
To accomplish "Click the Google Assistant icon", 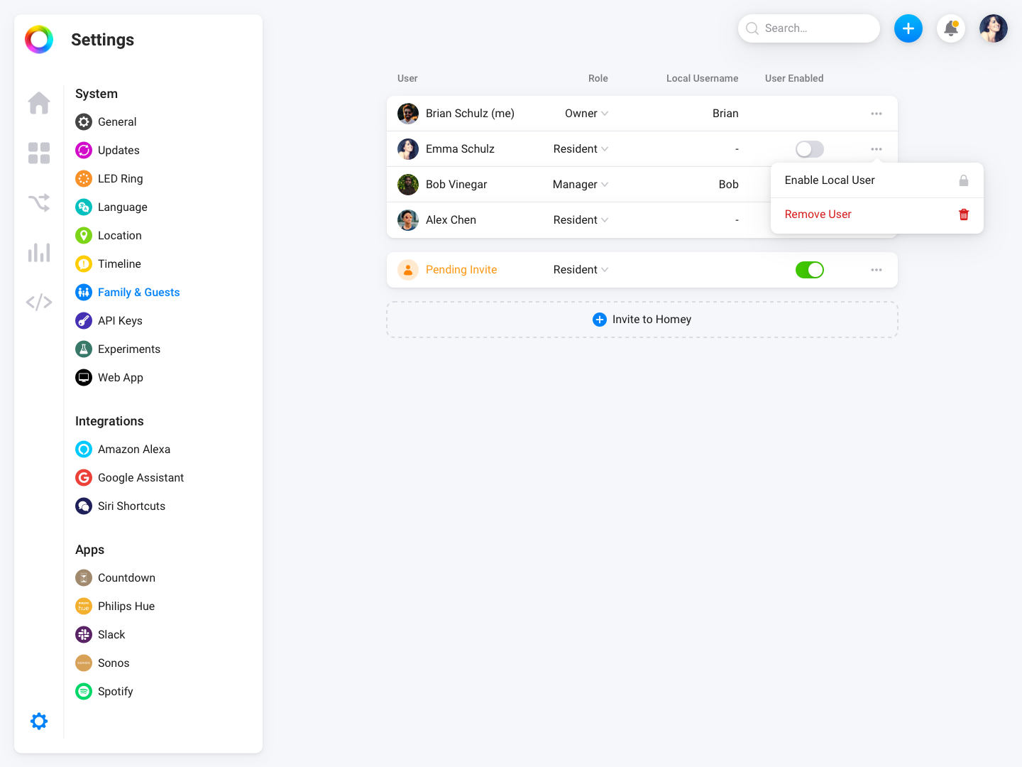I will [84, 477].
